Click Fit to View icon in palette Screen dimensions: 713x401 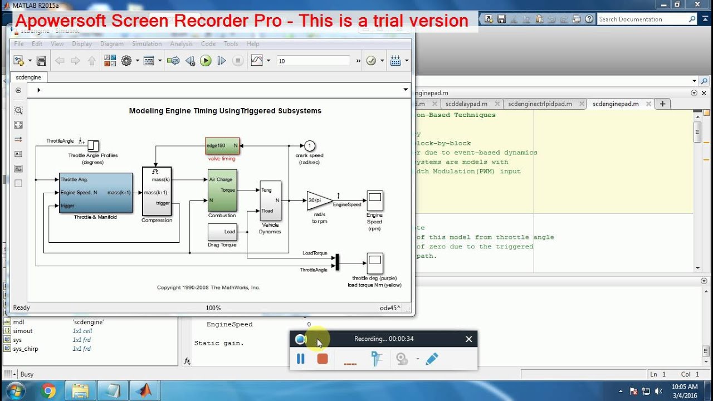18,125
